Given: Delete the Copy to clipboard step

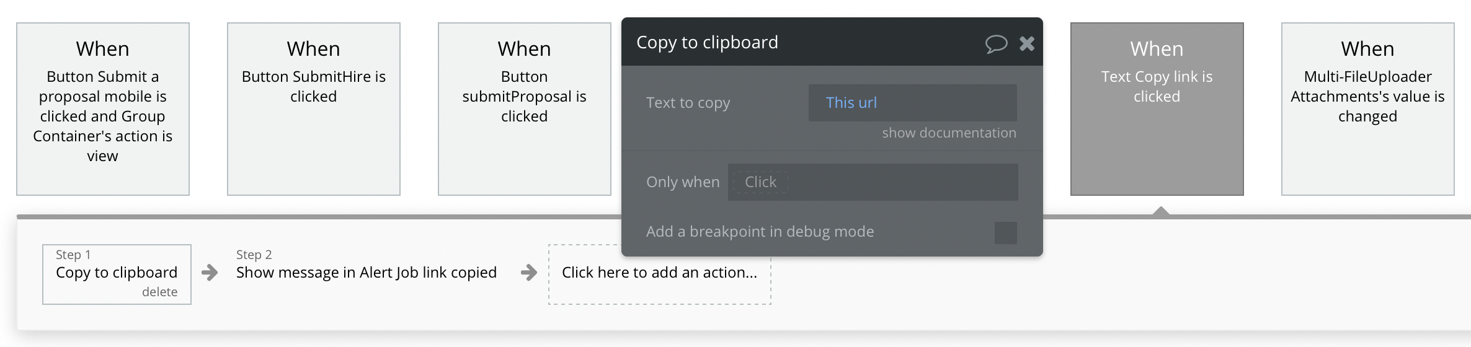Looking at the screenshot, I should point(159,292).
